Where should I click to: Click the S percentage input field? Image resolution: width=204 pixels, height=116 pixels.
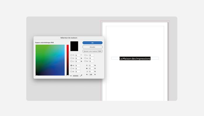click(78, 58)
